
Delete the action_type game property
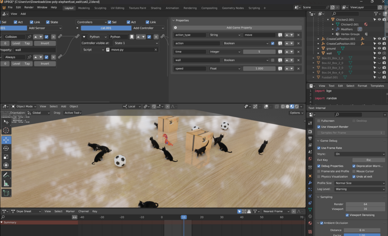pos(298,35)
